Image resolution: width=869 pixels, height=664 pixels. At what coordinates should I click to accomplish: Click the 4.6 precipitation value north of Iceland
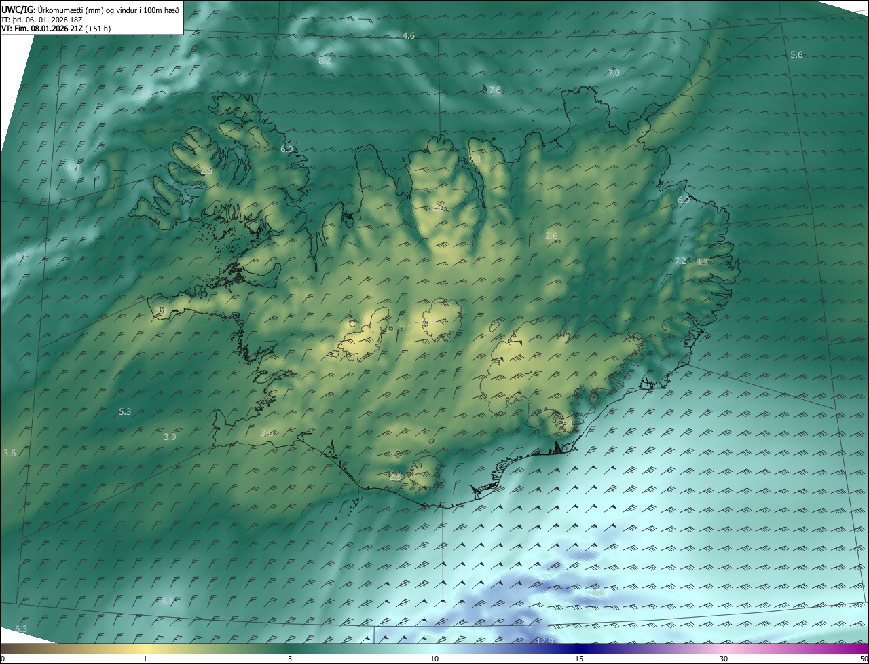point(409,35)
